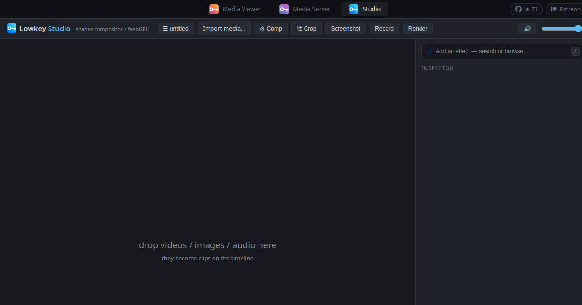The width and height of the screenshot is (582, 305).
Task: Open the GitHub stars badge
Action: tap(526, 9)
